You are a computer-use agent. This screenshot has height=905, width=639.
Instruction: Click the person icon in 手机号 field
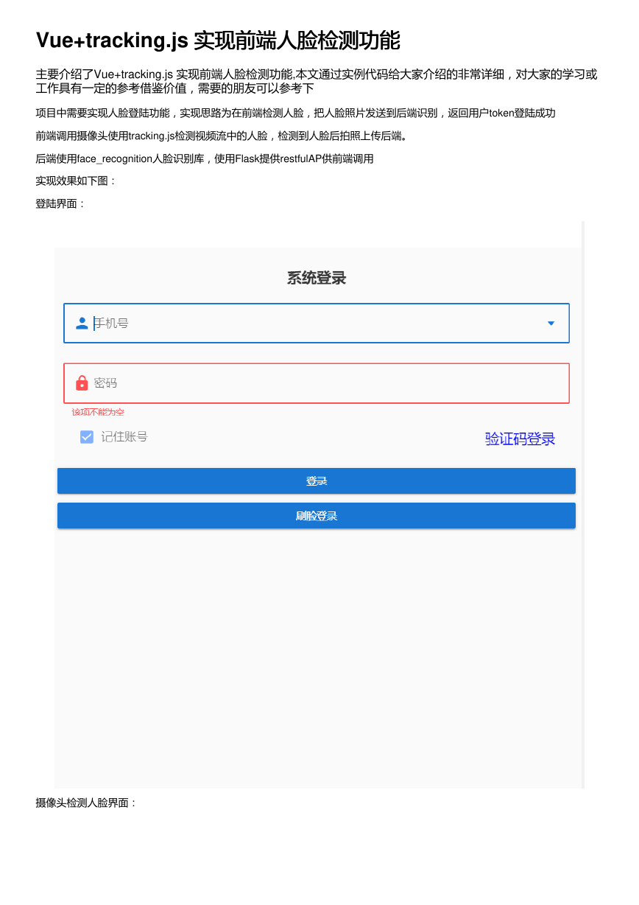tap(82, 324)
